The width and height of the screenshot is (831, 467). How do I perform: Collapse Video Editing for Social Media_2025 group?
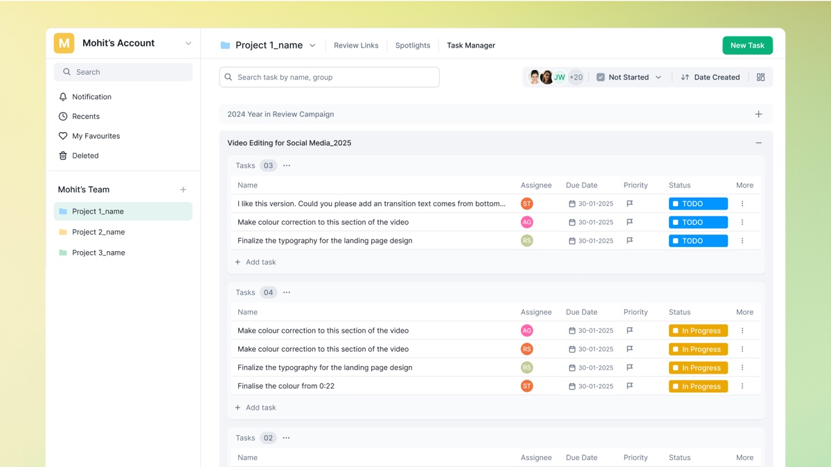[758, 143]
